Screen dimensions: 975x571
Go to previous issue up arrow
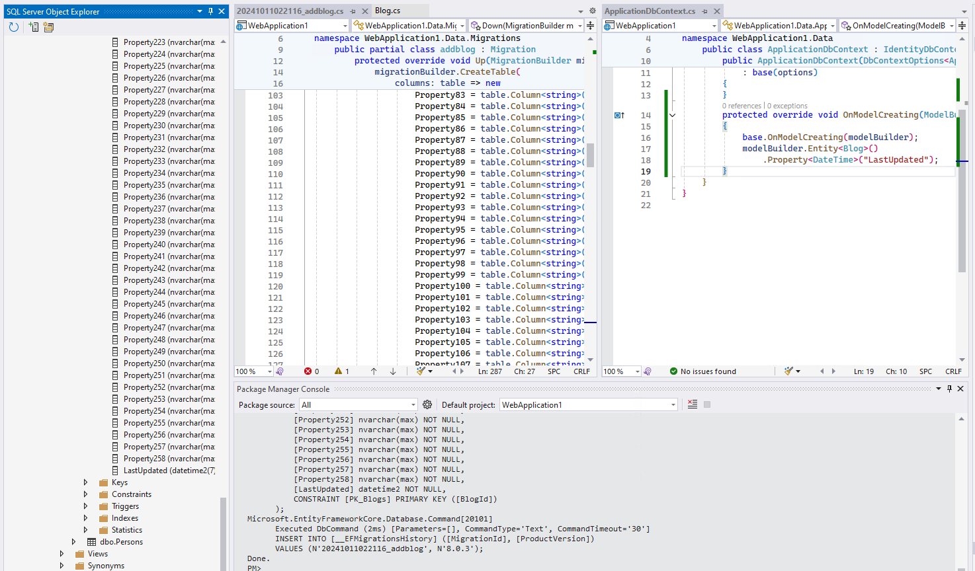click(374, 371)
